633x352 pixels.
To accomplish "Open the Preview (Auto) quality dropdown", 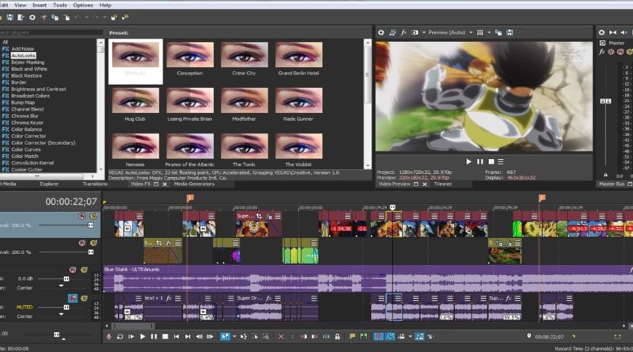I will point(471,32).
